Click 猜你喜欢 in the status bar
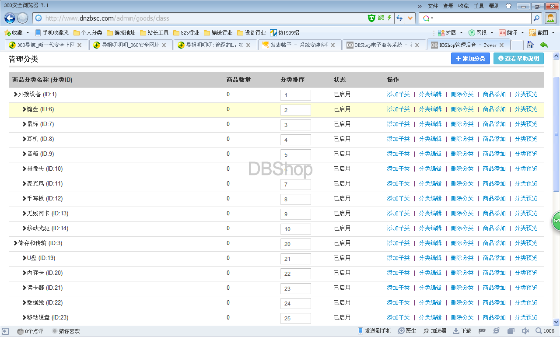 [66, 331]
